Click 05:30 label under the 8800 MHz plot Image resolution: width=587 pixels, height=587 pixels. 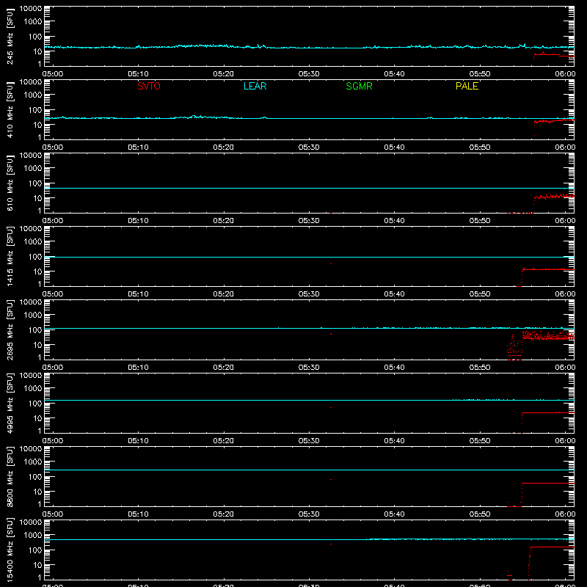309,514
